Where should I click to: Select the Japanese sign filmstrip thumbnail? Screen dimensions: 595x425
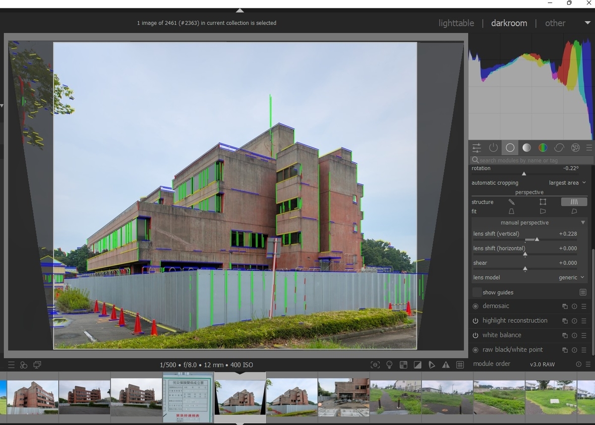click(x=188, y=397)
